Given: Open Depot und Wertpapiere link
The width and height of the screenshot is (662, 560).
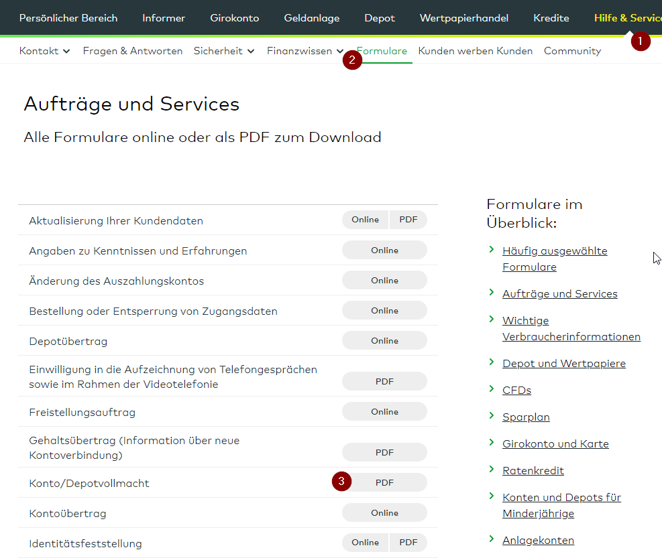Looking at the screenshot, I should [563, 363].
